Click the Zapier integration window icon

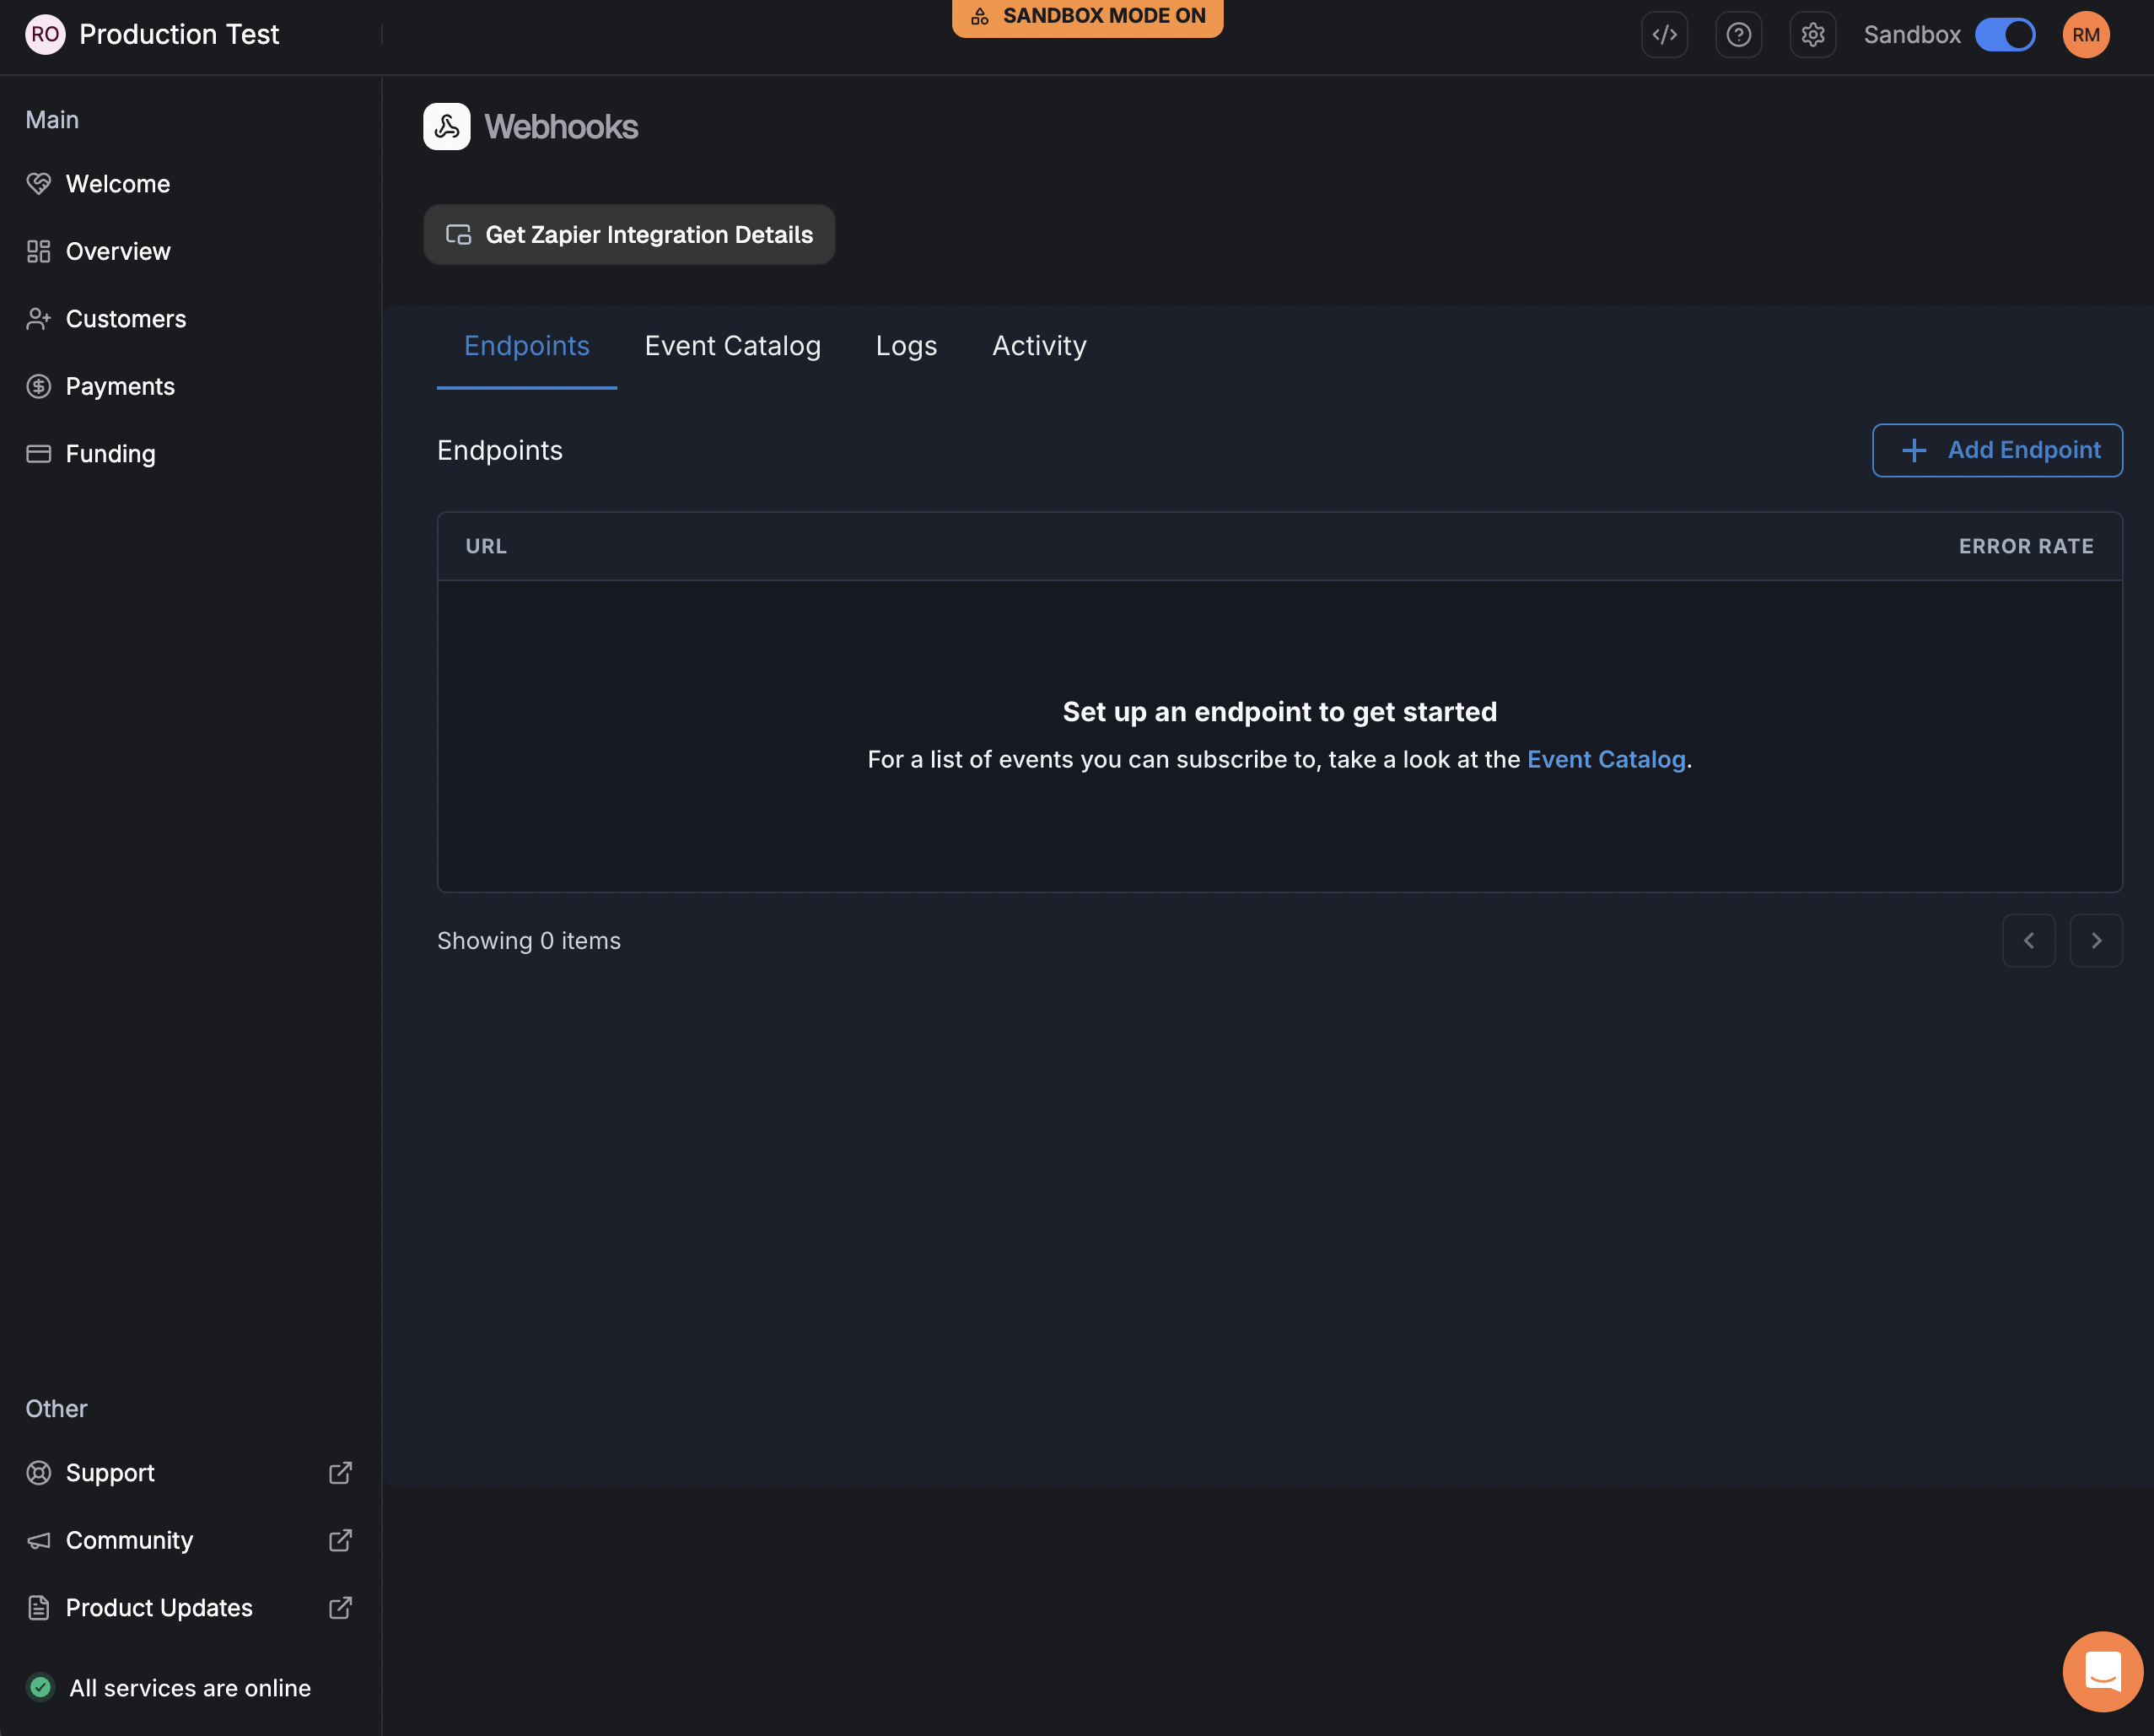point(459,235)
